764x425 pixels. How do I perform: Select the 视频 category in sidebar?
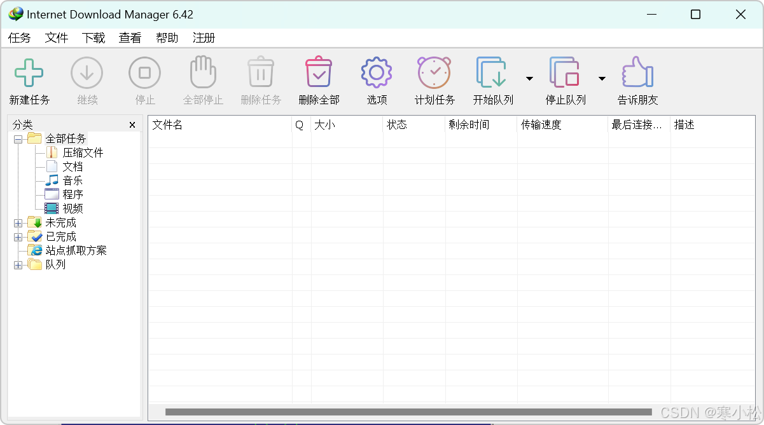[x=72, y=208]
